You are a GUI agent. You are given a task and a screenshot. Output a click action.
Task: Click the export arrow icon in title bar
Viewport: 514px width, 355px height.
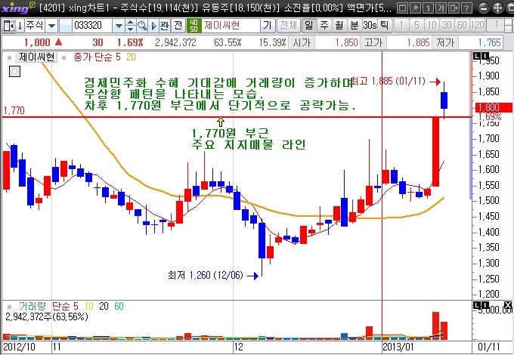coord(454,8)
